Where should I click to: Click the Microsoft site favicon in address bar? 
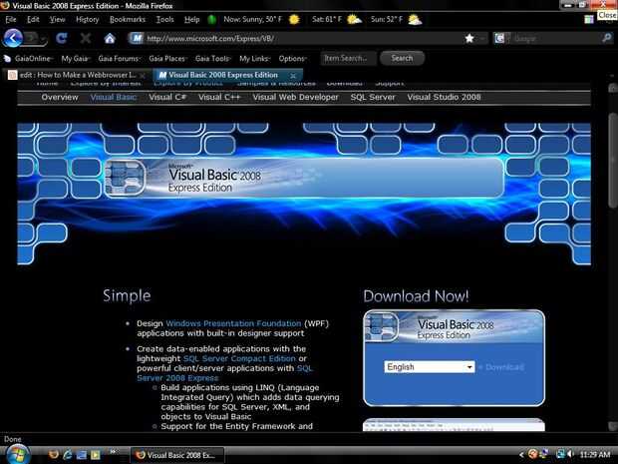(137, 38)
